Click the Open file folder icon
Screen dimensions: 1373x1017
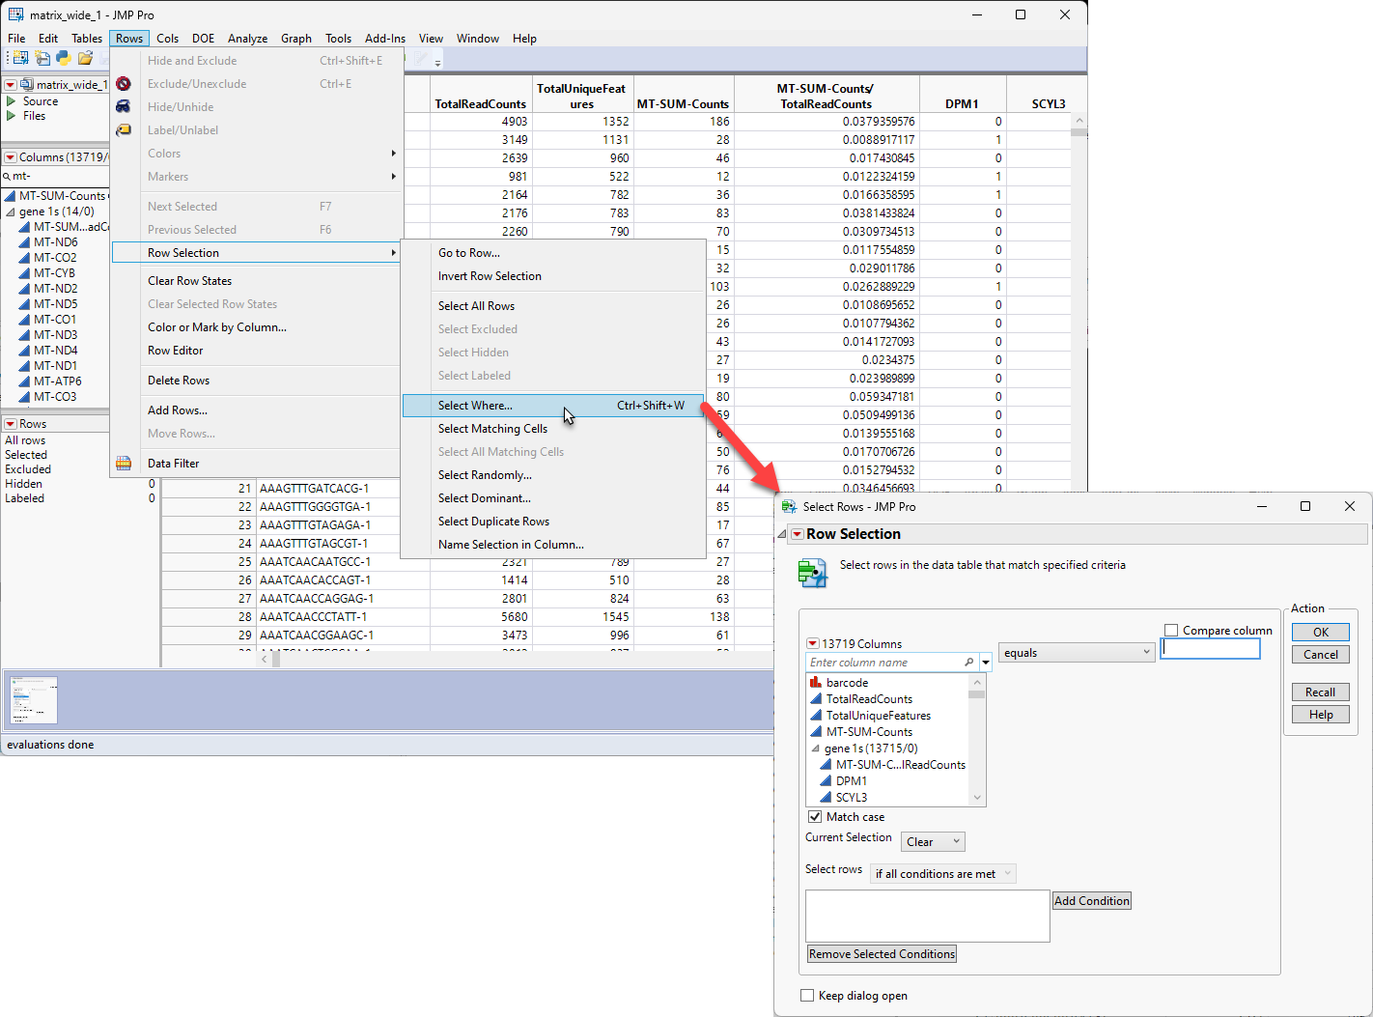[x=85, y=58]
